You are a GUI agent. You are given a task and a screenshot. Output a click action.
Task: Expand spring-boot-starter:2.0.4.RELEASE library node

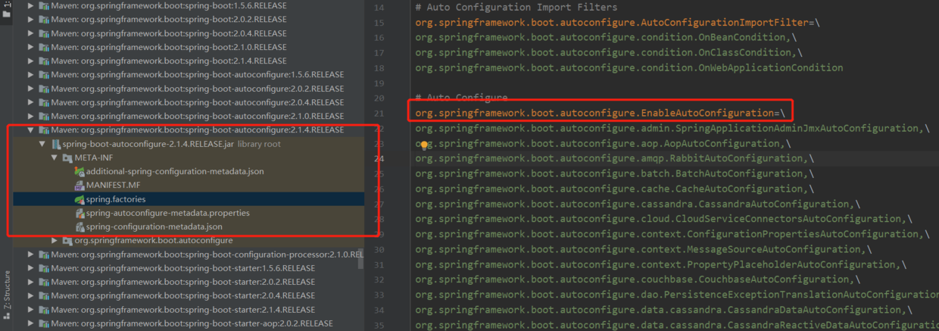pyautogui.click(x=31, y=295)
